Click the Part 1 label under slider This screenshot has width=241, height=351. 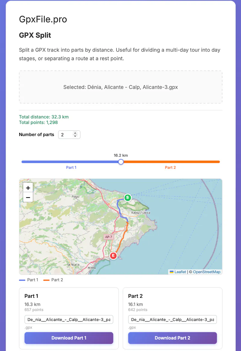pos(71,168)
